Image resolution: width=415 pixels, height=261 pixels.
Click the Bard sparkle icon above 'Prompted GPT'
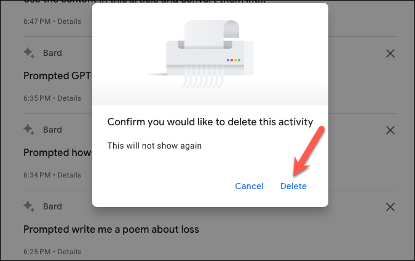click(x=29, y=53)
